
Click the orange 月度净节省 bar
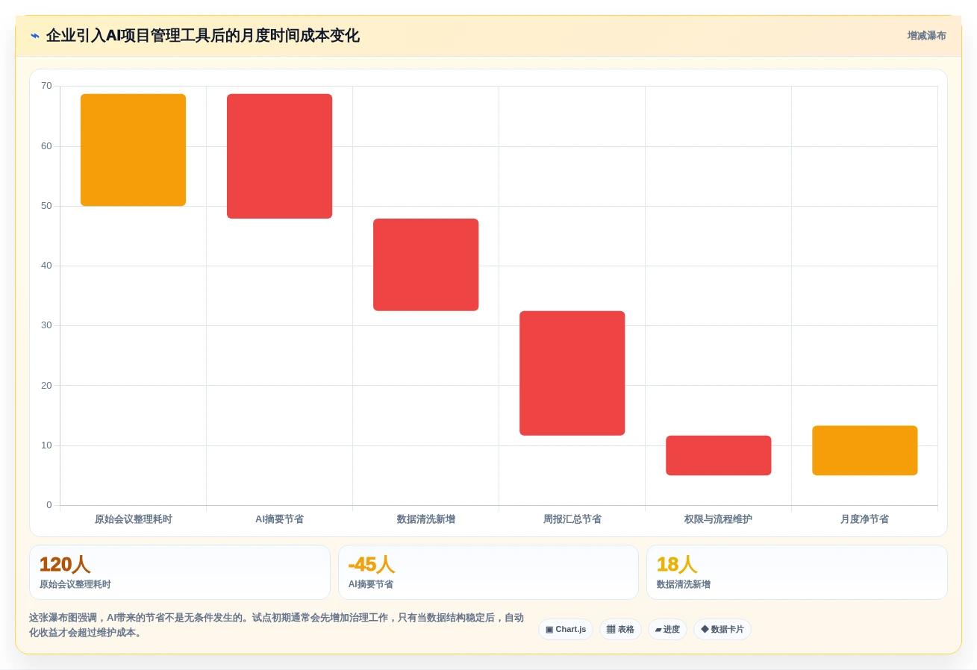coord(864,451)
